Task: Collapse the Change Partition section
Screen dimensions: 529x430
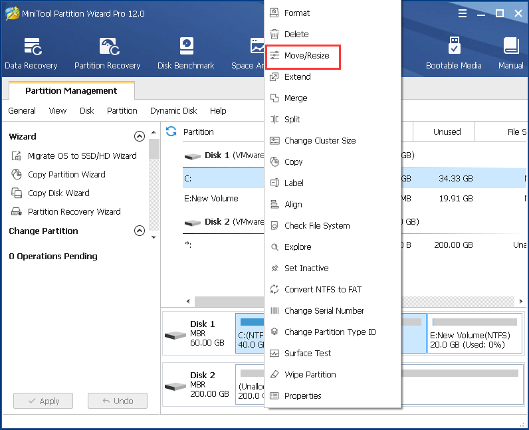Action: coord(140,231)
